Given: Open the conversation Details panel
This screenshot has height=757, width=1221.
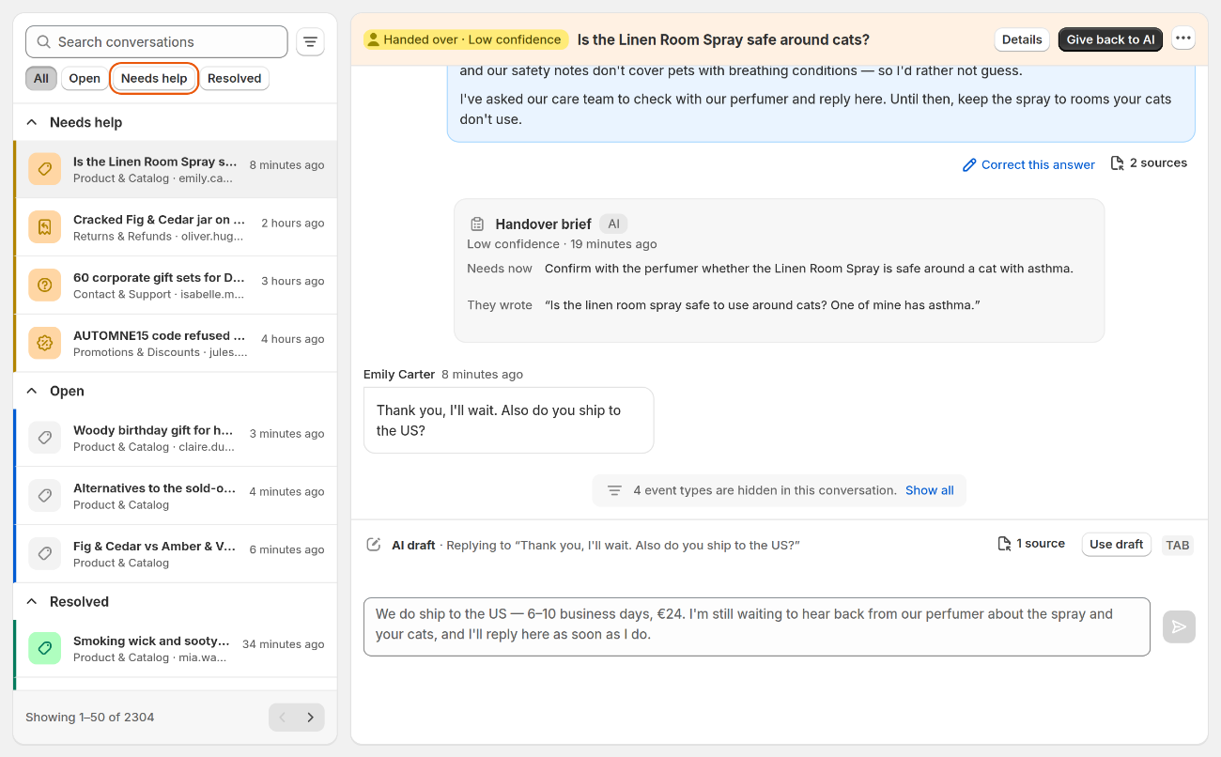Looking at the screenshot, I should pyautogui.click(x=1022, y=39).
